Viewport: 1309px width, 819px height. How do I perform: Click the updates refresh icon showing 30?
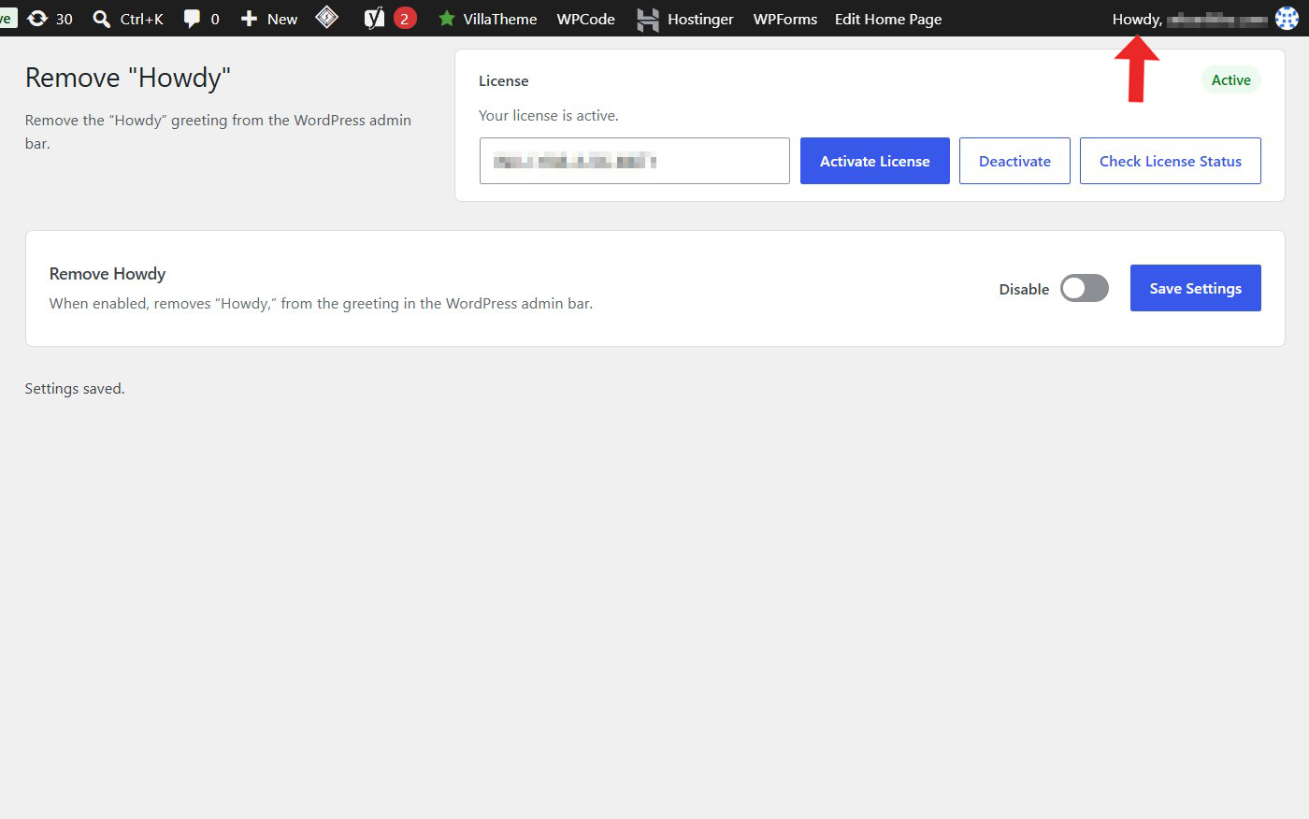point(37,19)
